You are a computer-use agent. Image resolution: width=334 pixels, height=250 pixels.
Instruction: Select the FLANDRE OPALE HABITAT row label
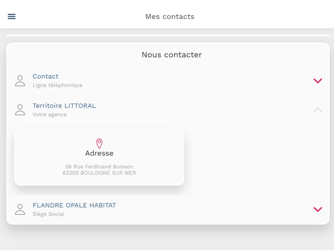(x=74, y=205)
